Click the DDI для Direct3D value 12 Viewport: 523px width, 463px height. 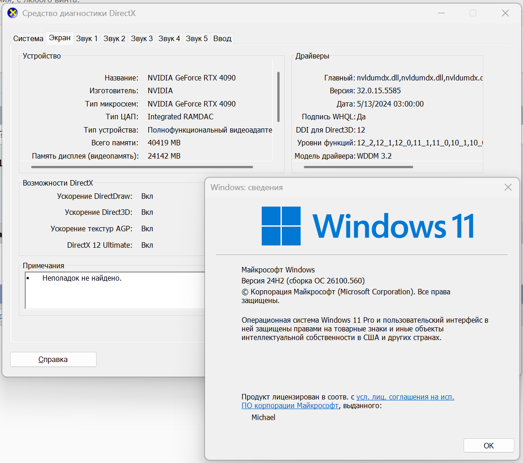[x=361, y=130]
